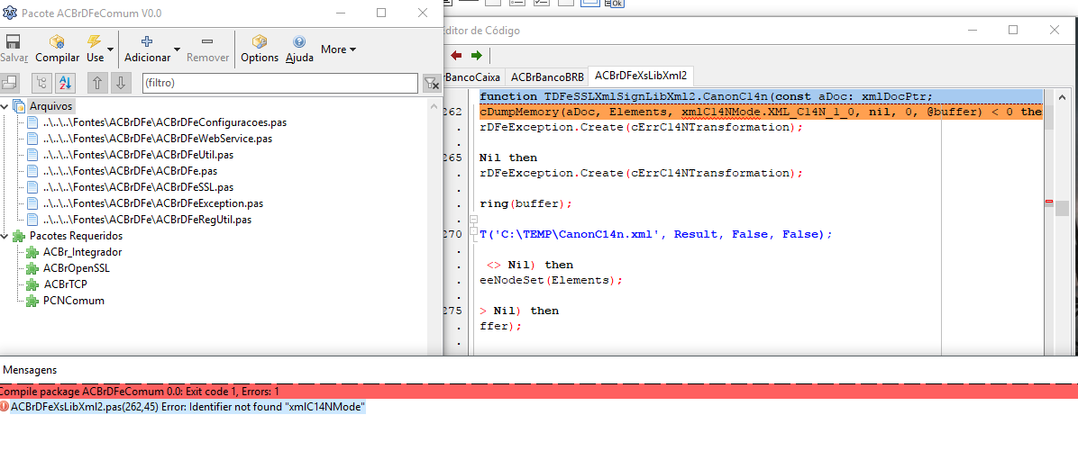Viewport: 1078px width, 469px height.
Task: Select ACBrDFeConfiguracoes.pas file
Action: (x=164, y=122)
